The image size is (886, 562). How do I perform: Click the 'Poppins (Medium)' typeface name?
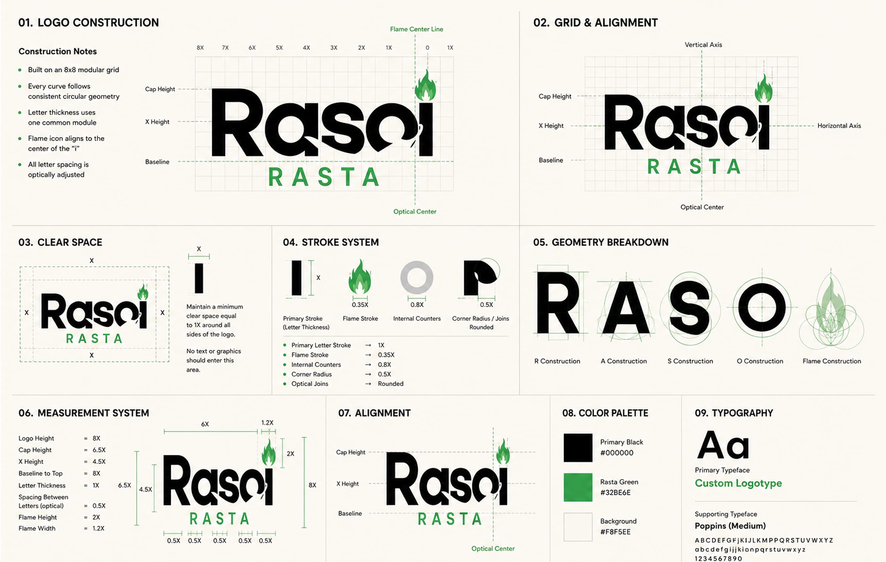click(730, 526)
